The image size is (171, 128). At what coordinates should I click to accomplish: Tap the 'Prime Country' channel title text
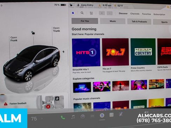coord(138,68)
